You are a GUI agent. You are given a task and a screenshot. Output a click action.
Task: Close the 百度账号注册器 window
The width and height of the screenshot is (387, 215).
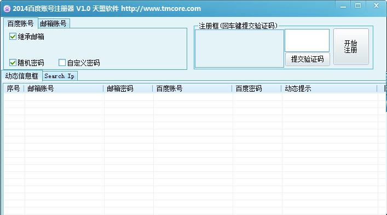[376, 6]
